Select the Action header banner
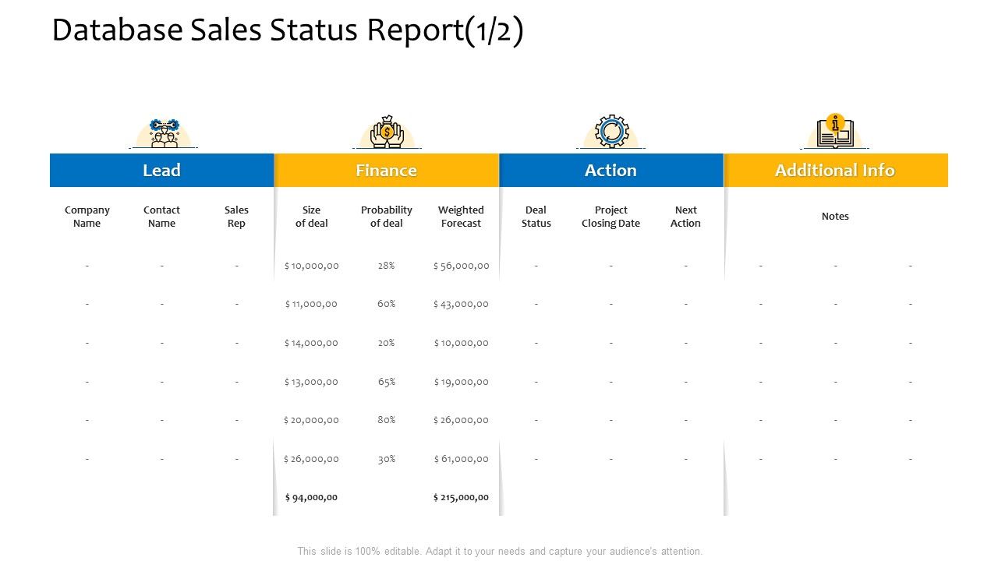 (611, 171)
